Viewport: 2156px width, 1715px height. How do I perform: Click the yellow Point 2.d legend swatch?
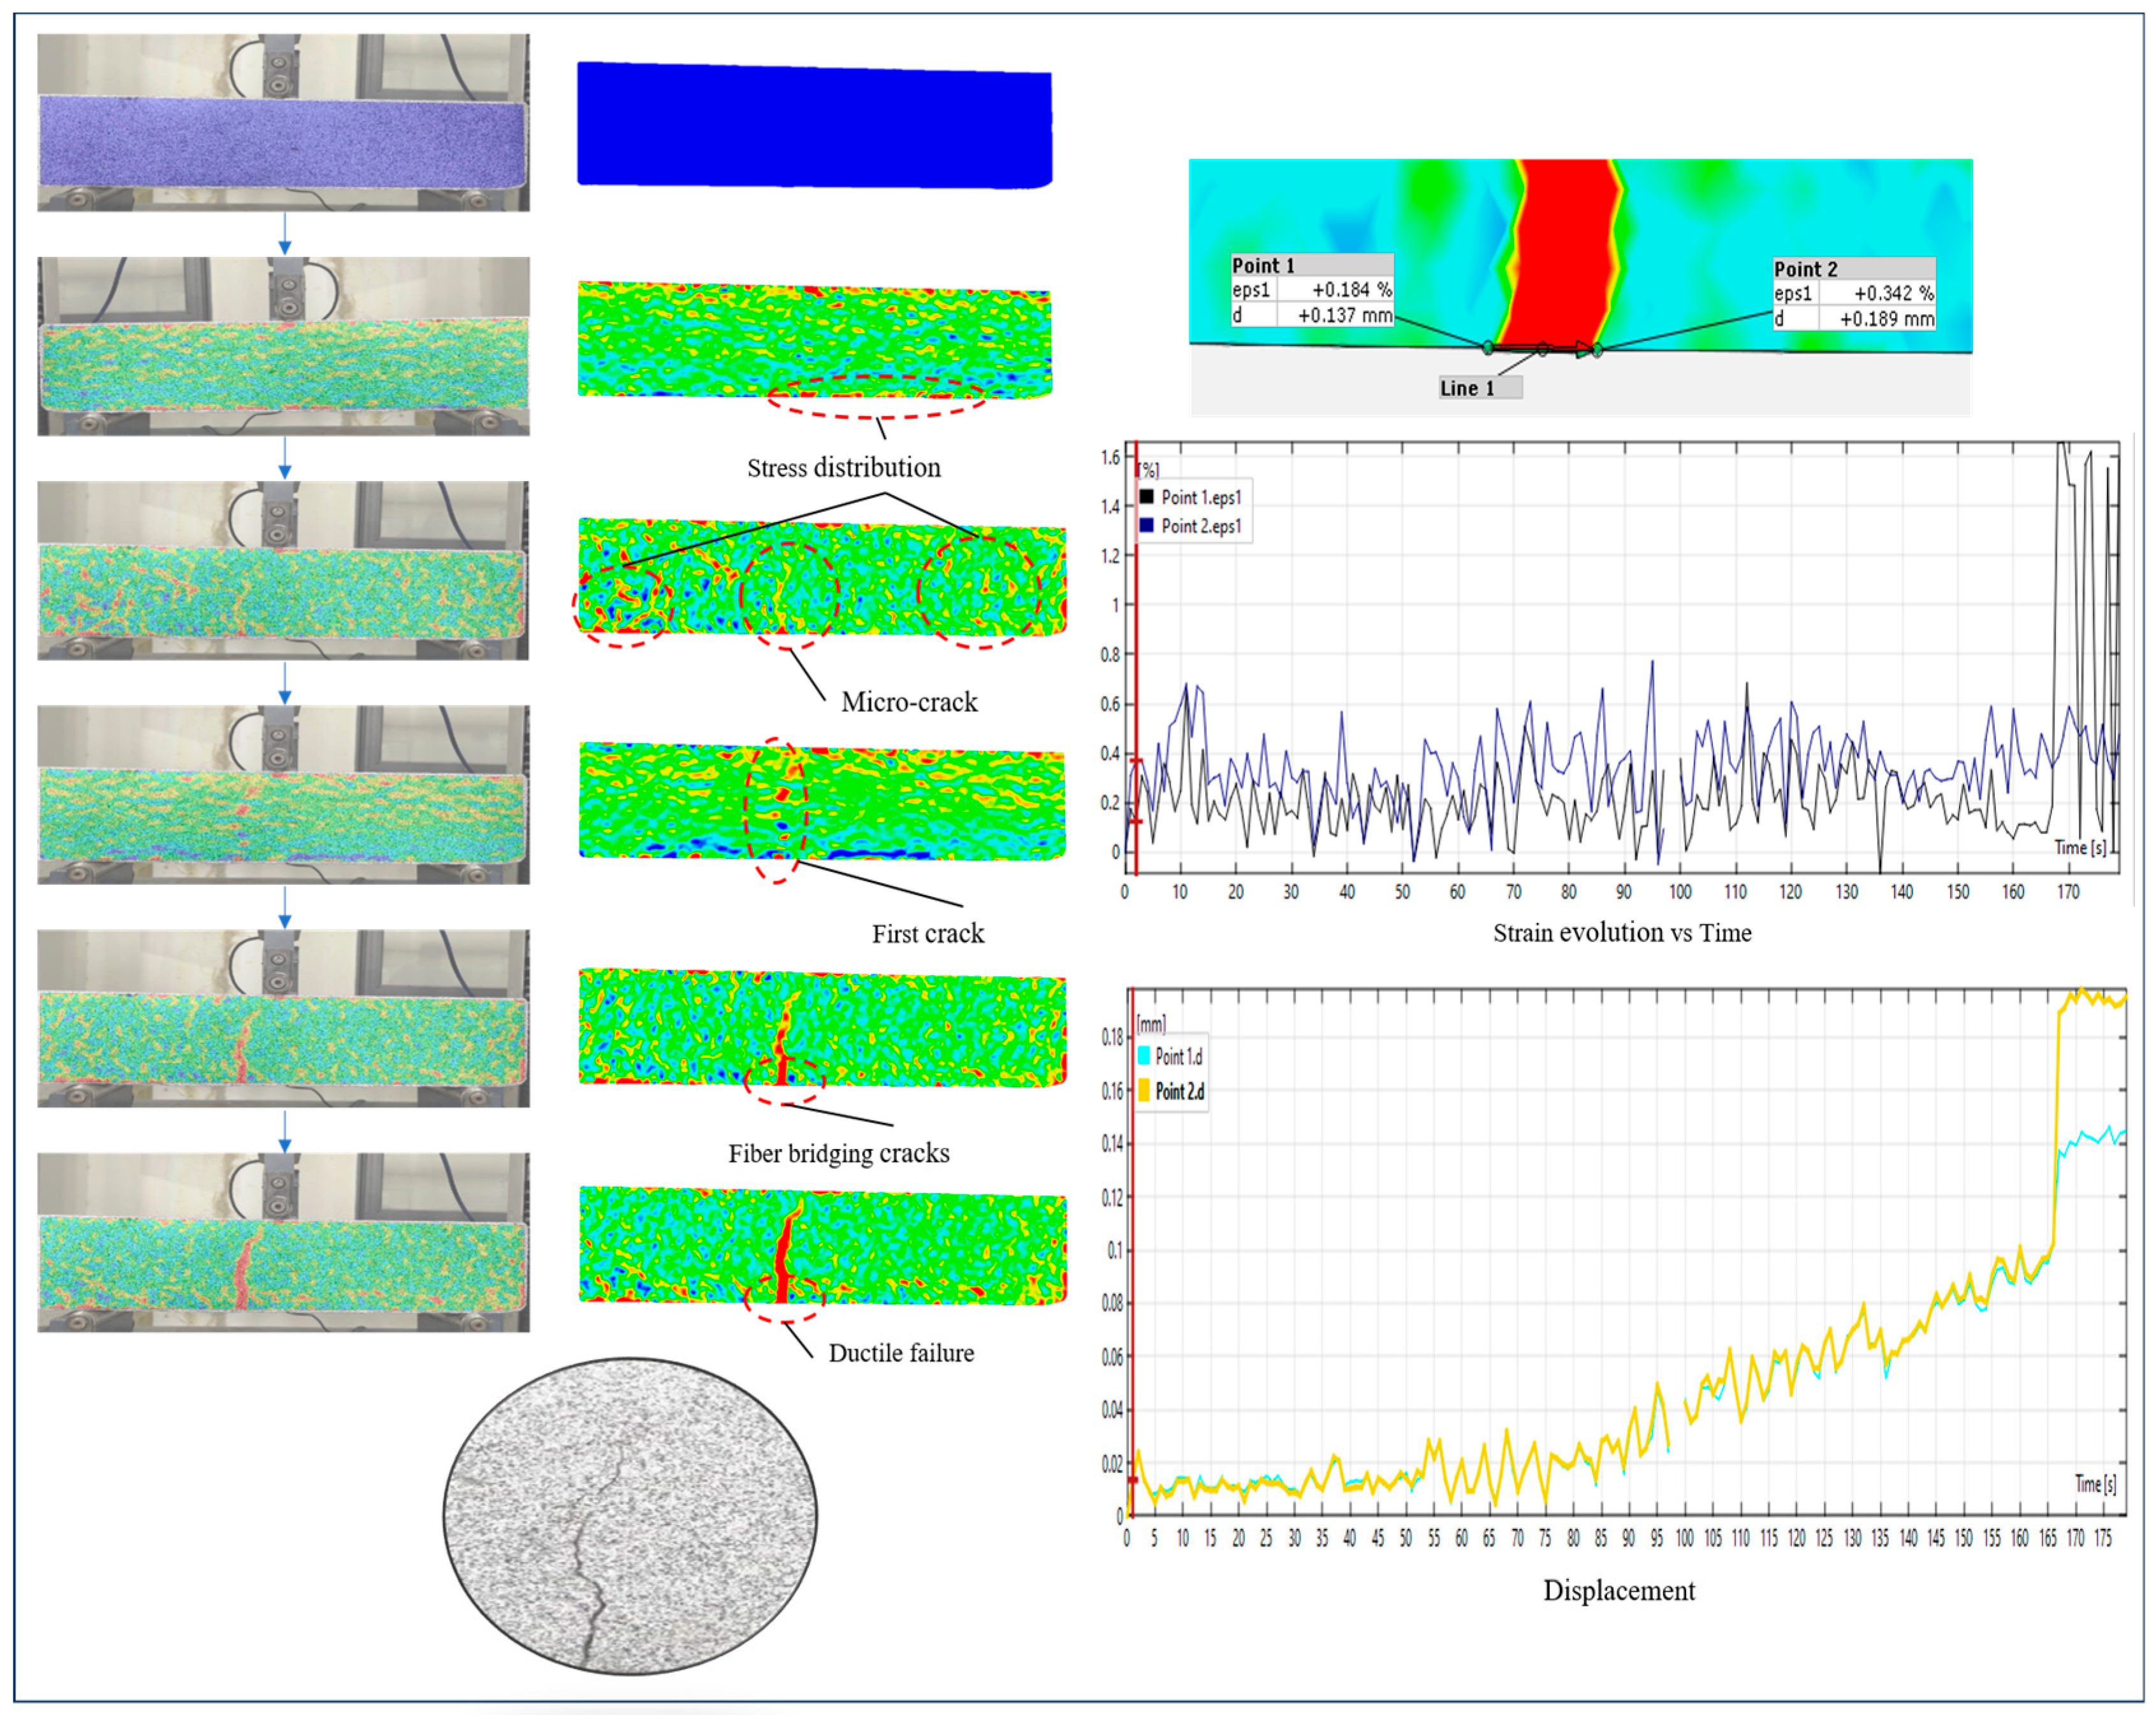(1143, 1091)
